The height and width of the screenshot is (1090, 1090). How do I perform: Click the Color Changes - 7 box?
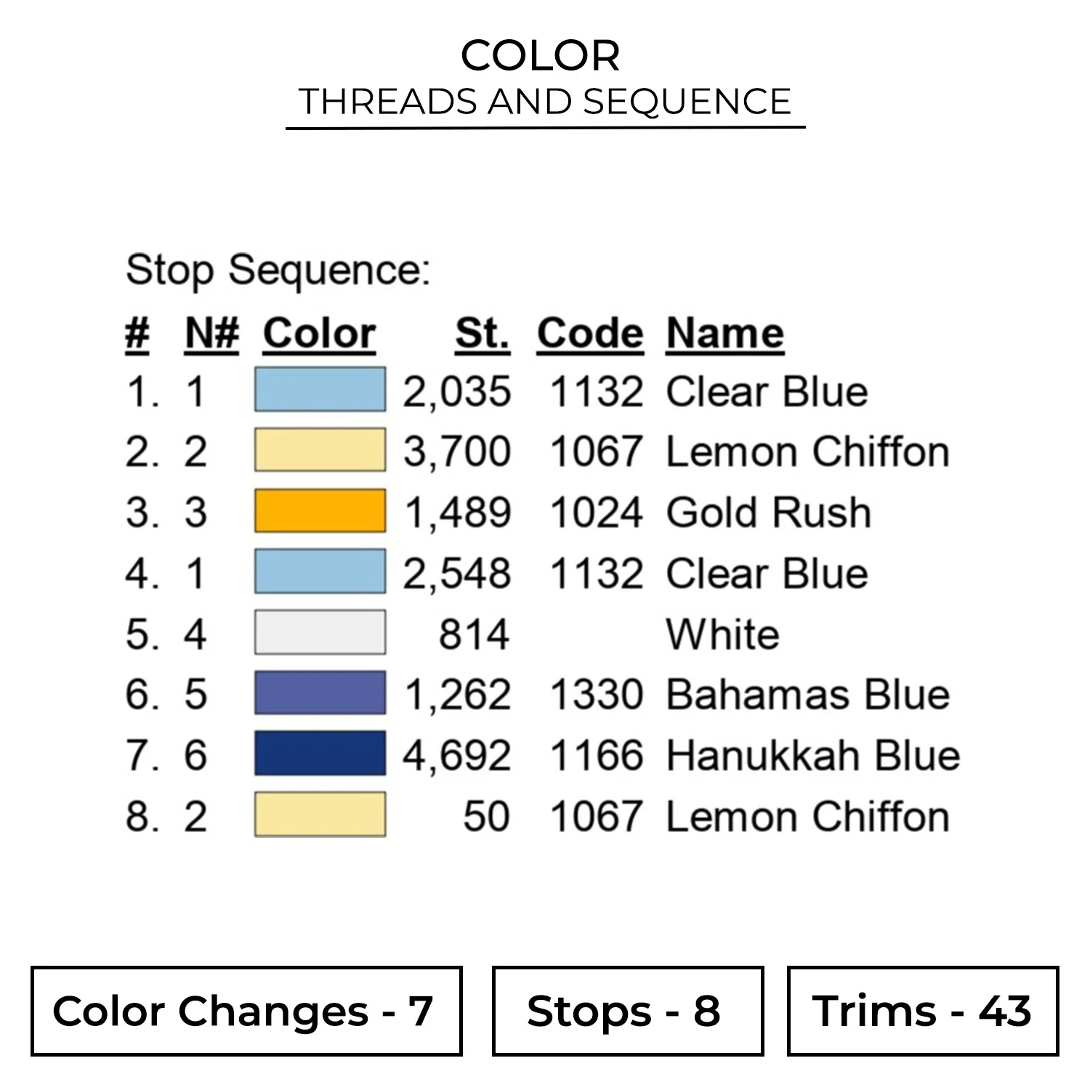[246, 1011]
